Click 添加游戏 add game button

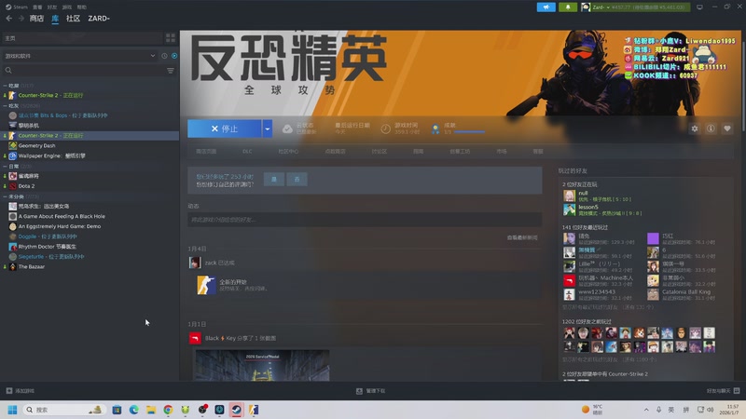(20, 390)
